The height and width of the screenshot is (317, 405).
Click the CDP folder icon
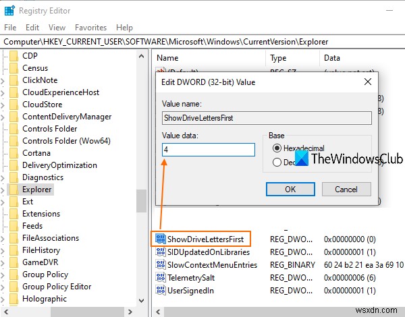13,56
